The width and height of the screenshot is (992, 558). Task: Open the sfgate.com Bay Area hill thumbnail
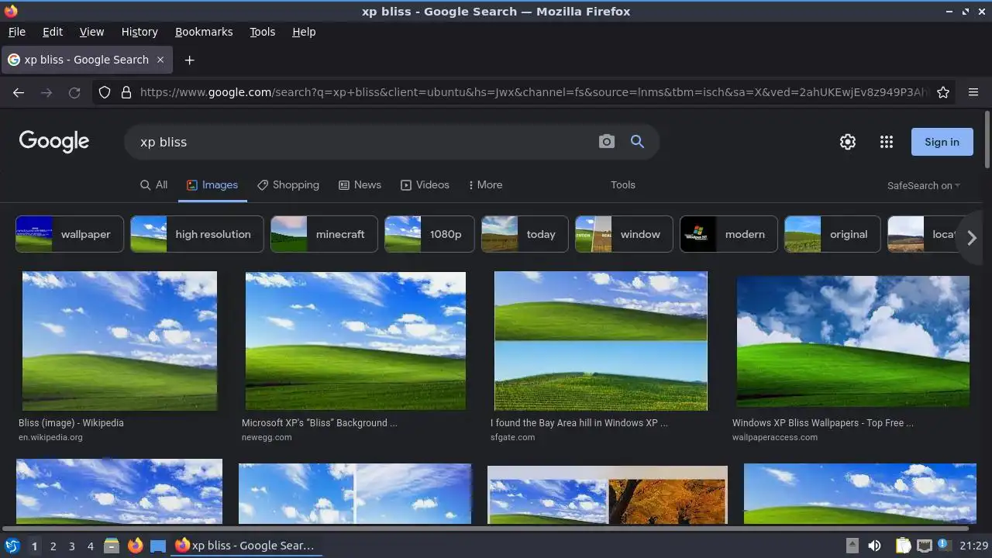(601, 341)
